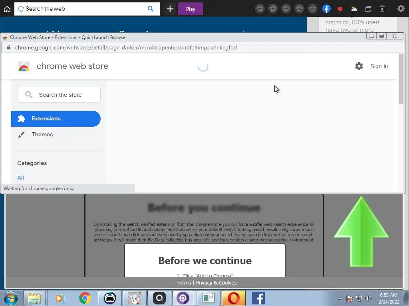Minimize the Chrome Web Store popup window

coord(371,36)
